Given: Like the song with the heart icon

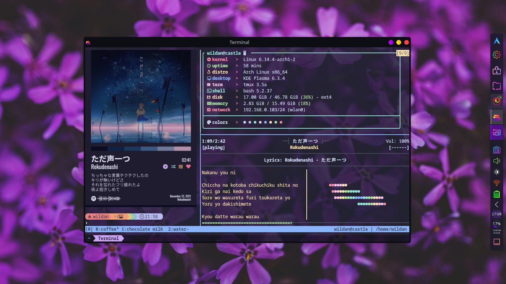Looking at the screenshot, I should pyautogui.click(x=188, y=167).
